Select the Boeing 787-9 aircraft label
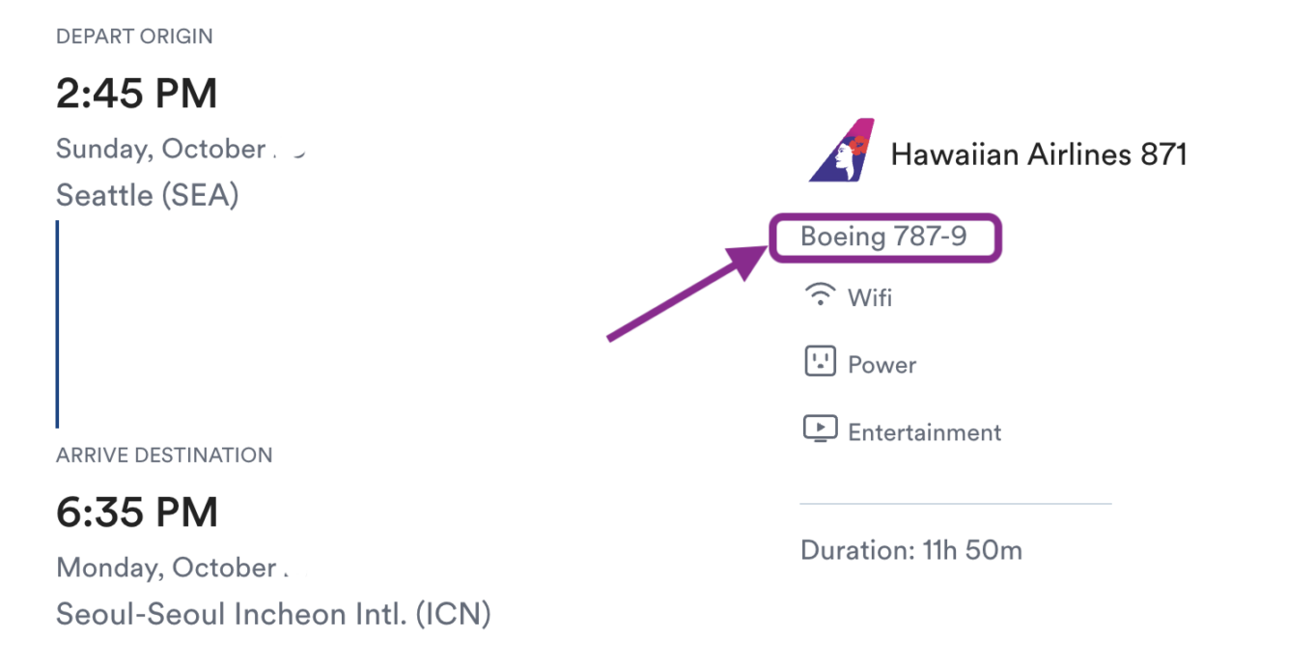Image resolution: width=1315 pixels, height=666 pixels. (x=883, y=236)
